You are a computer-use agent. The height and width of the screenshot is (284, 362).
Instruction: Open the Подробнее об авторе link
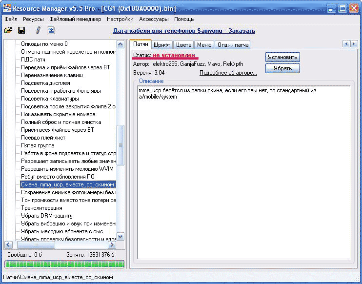point(228,73)
